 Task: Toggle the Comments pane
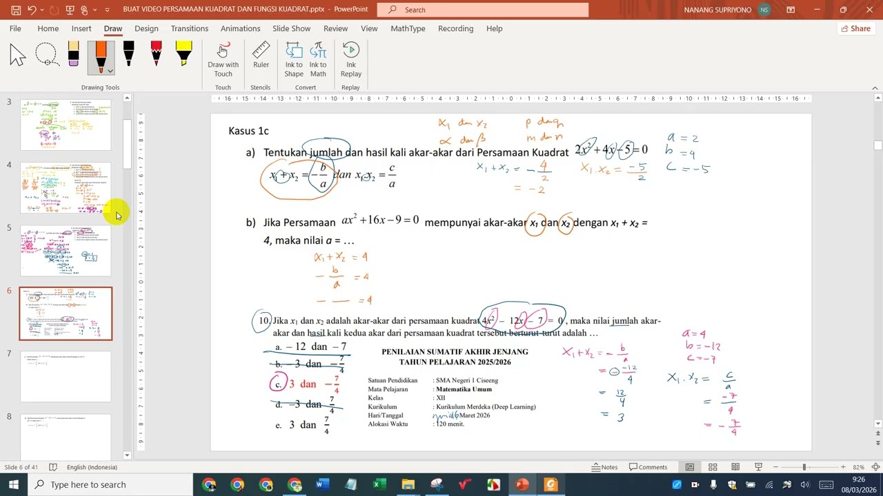point(647,467)
